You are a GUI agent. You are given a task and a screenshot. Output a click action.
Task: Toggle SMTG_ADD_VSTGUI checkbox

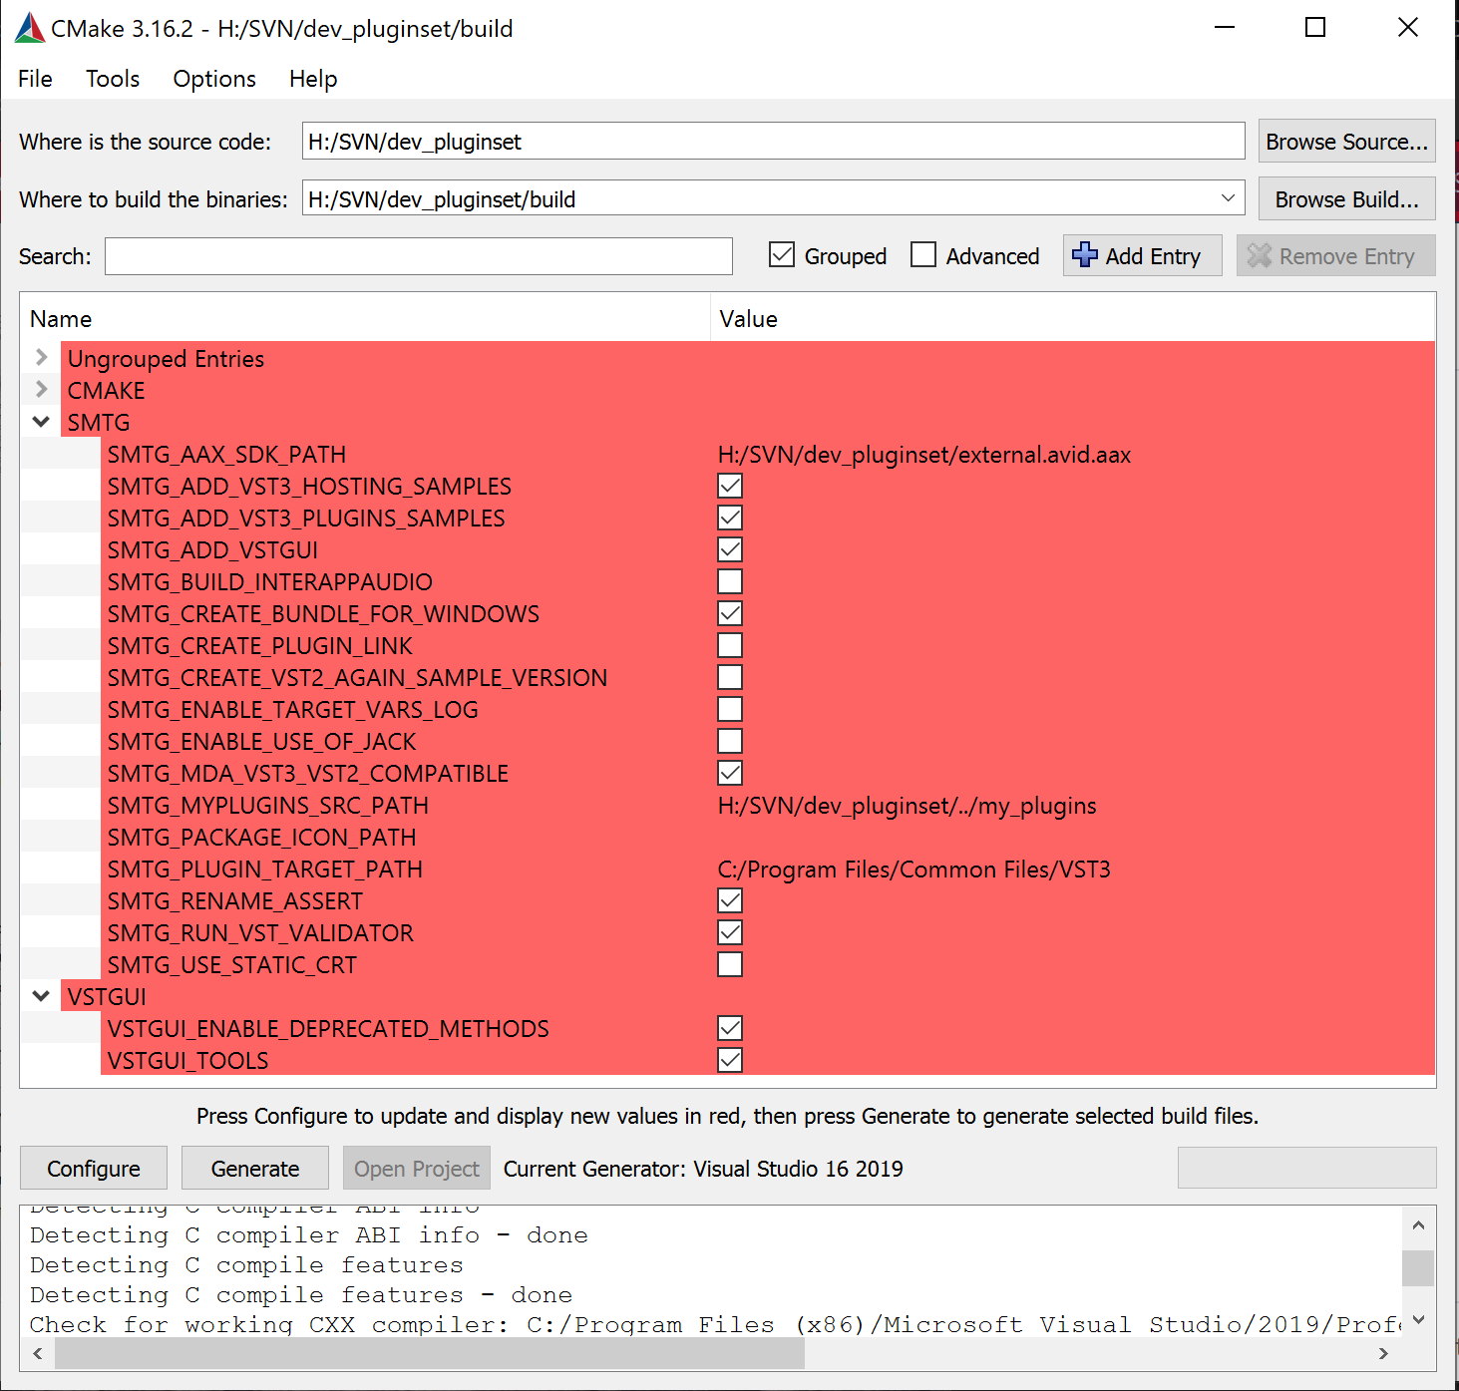[x=730, y=549]
